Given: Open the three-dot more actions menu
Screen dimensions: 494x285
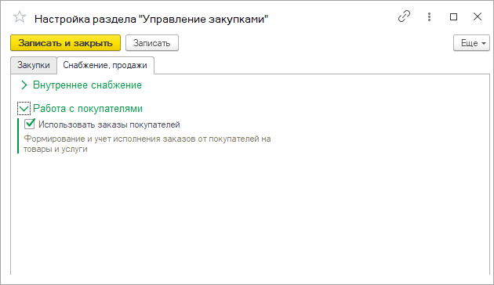Looking at the screenshot, I should click(429, 16).
